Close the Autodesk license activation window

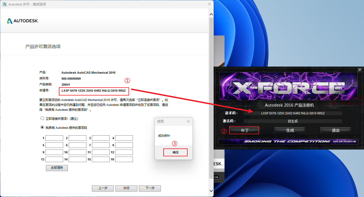[x=209, y=4]
